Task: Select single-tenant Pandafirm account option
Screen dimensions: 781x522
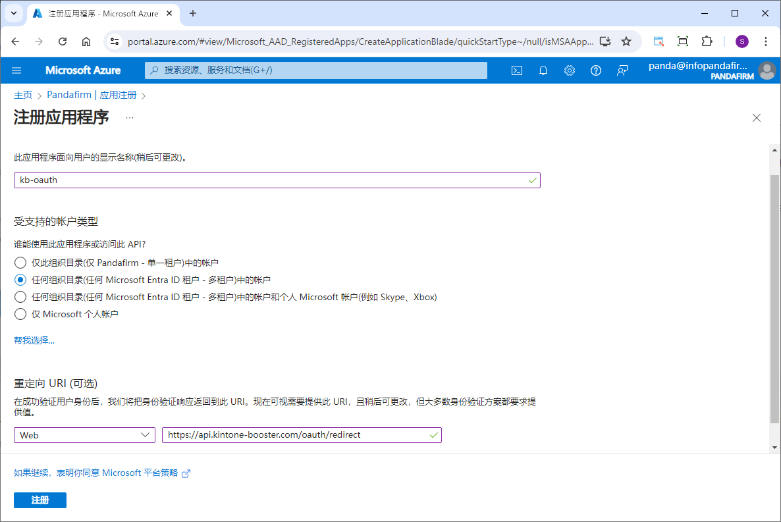Action: 20,263
